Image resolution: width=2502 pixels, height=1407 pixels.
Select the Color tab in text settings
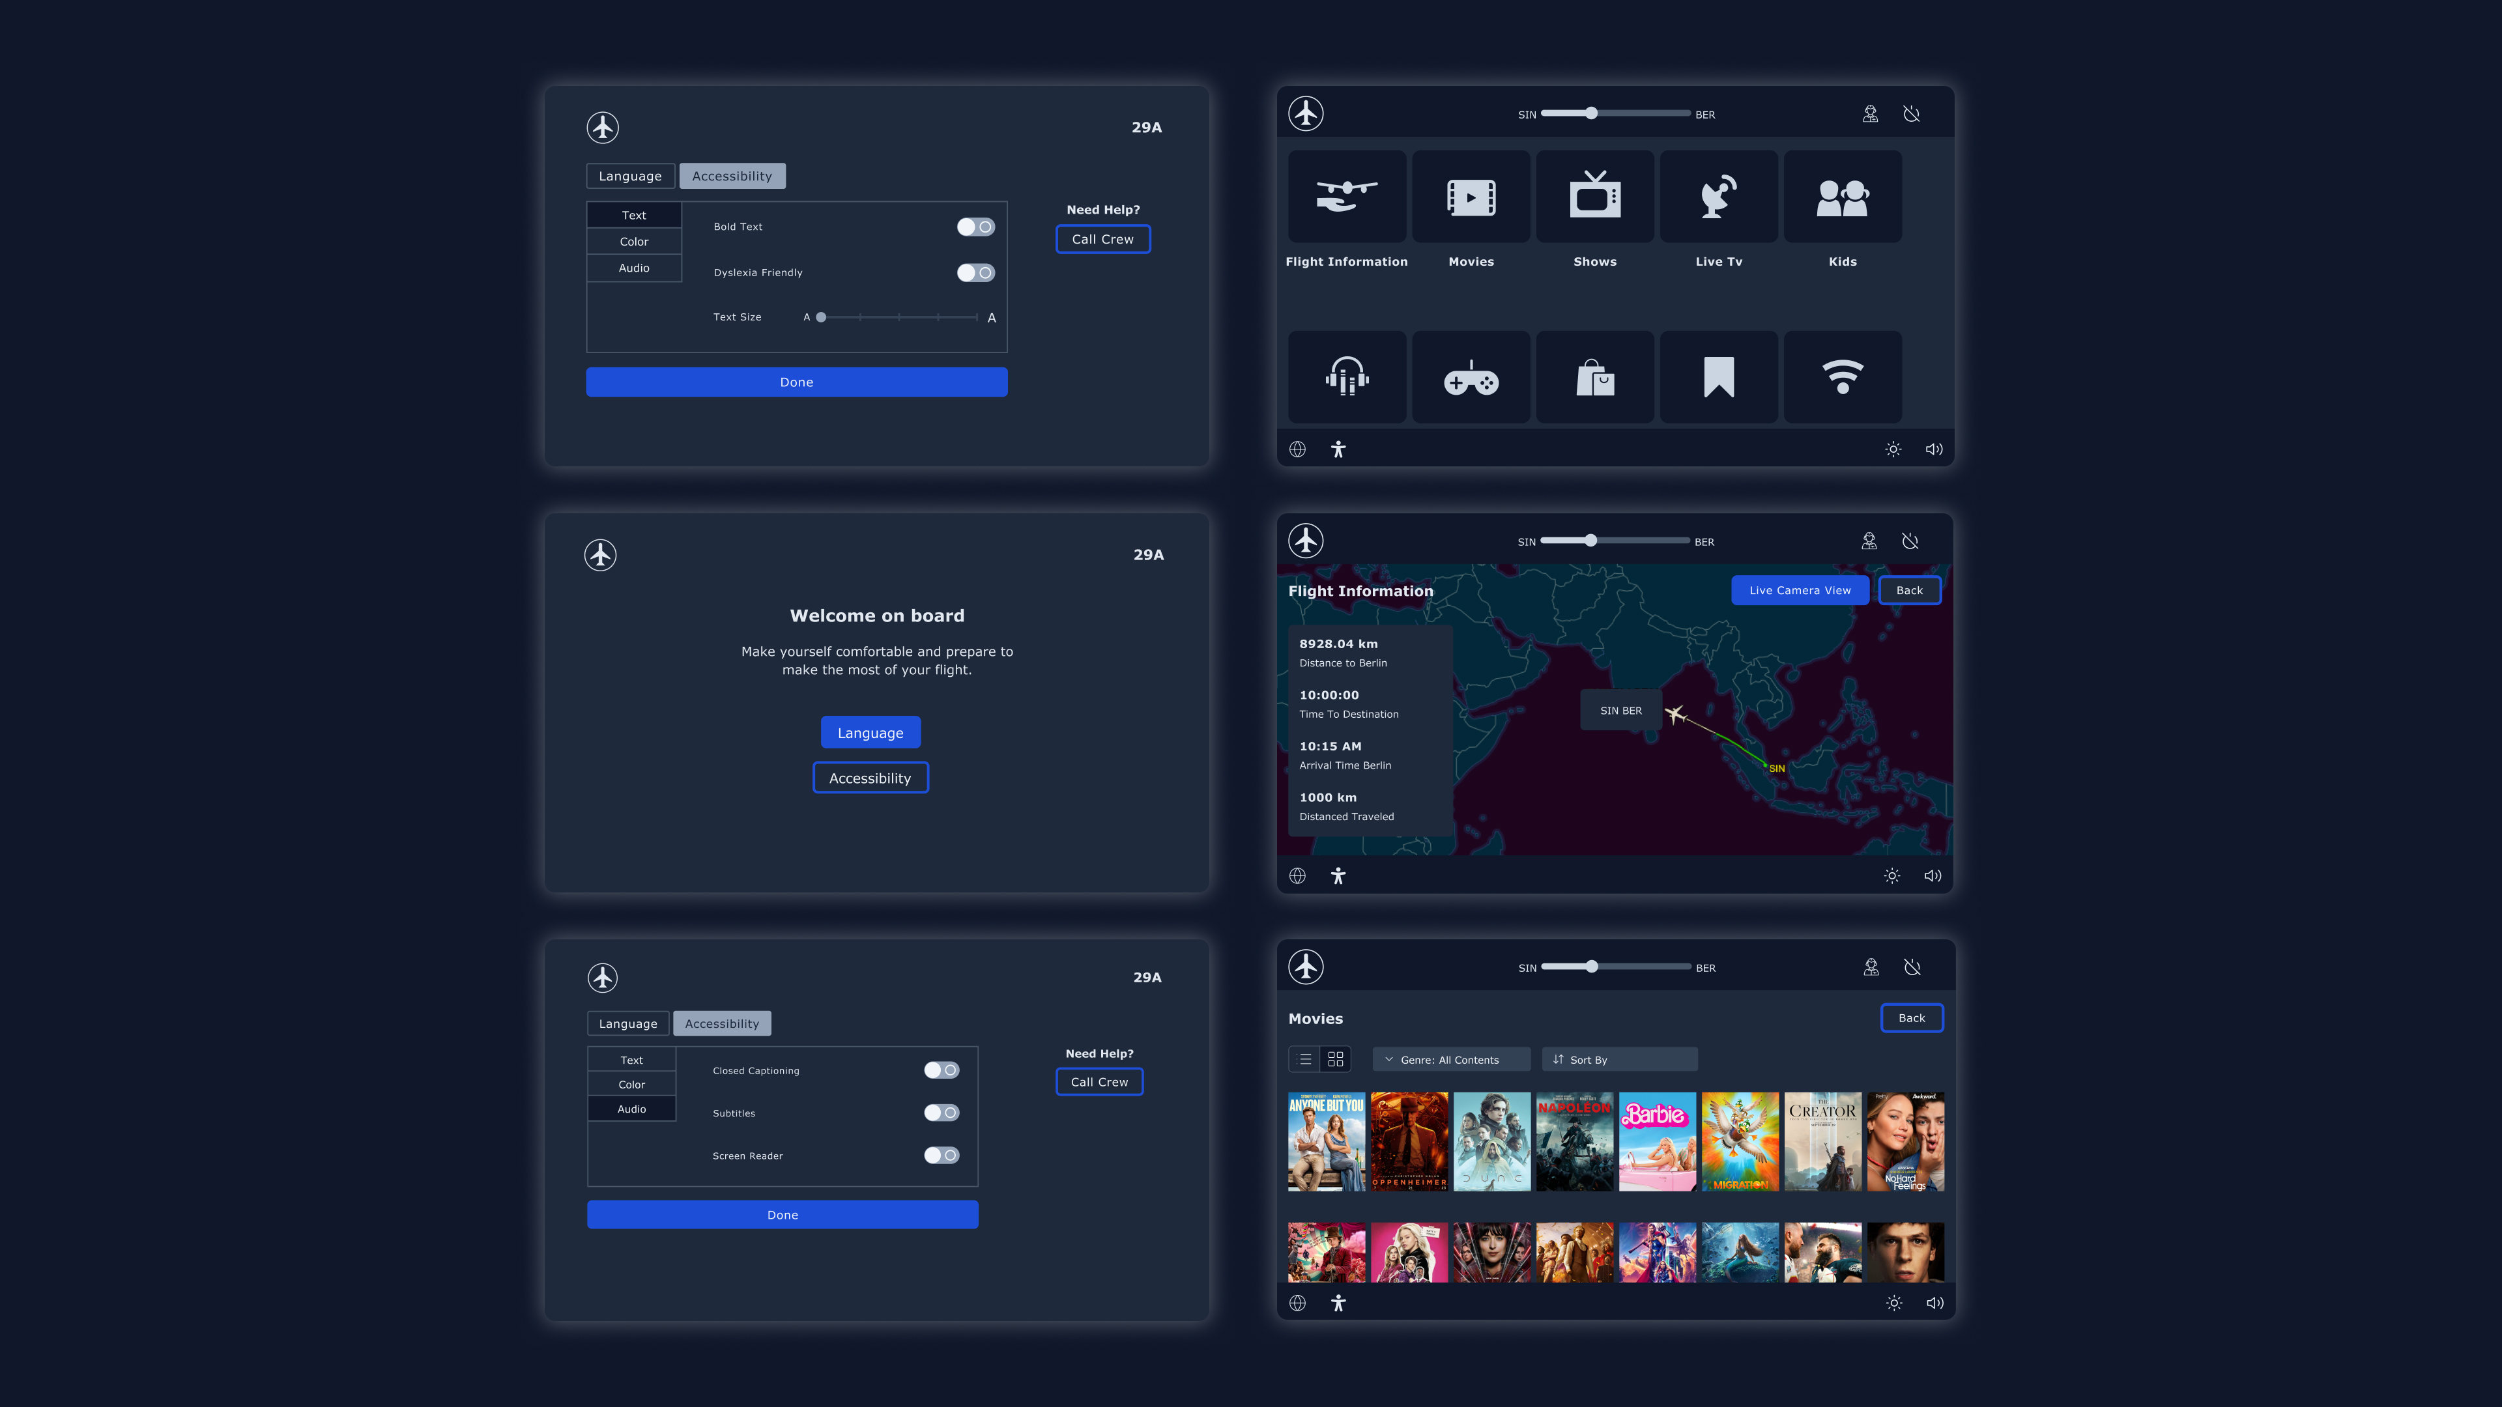[x=634, y=242]
